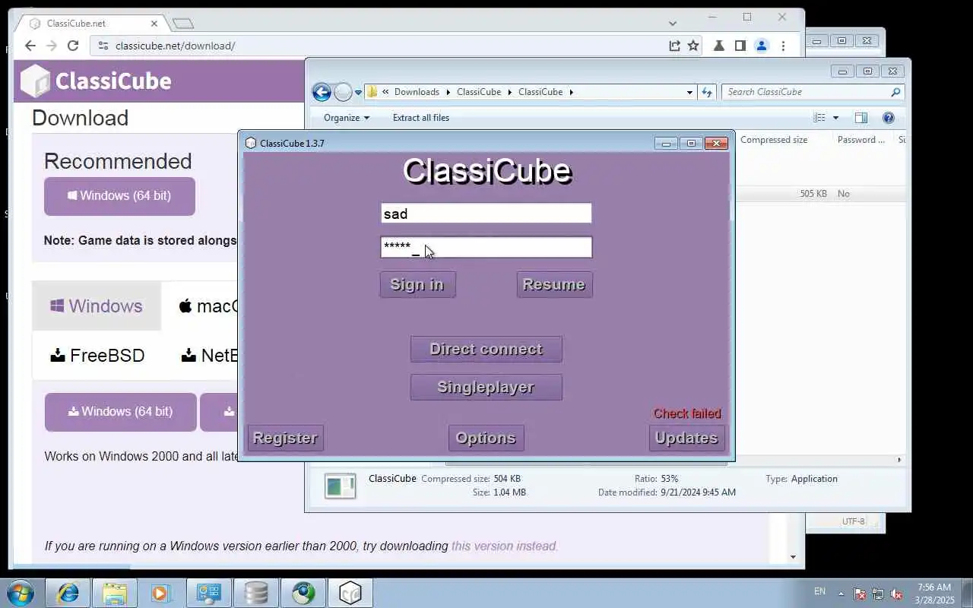Click lower Windows (64 bit) download button

pyautogui.click(x=120, y=412)
